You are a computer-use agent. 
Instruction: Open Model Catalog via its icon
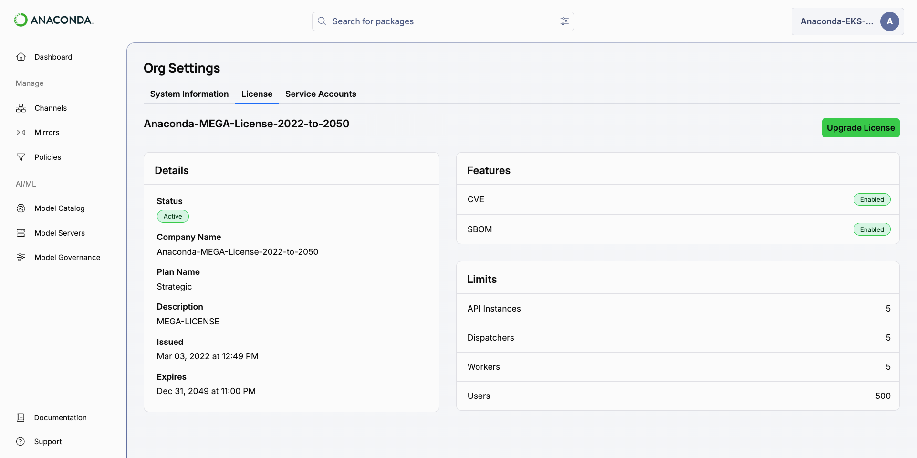coord(21,208)
